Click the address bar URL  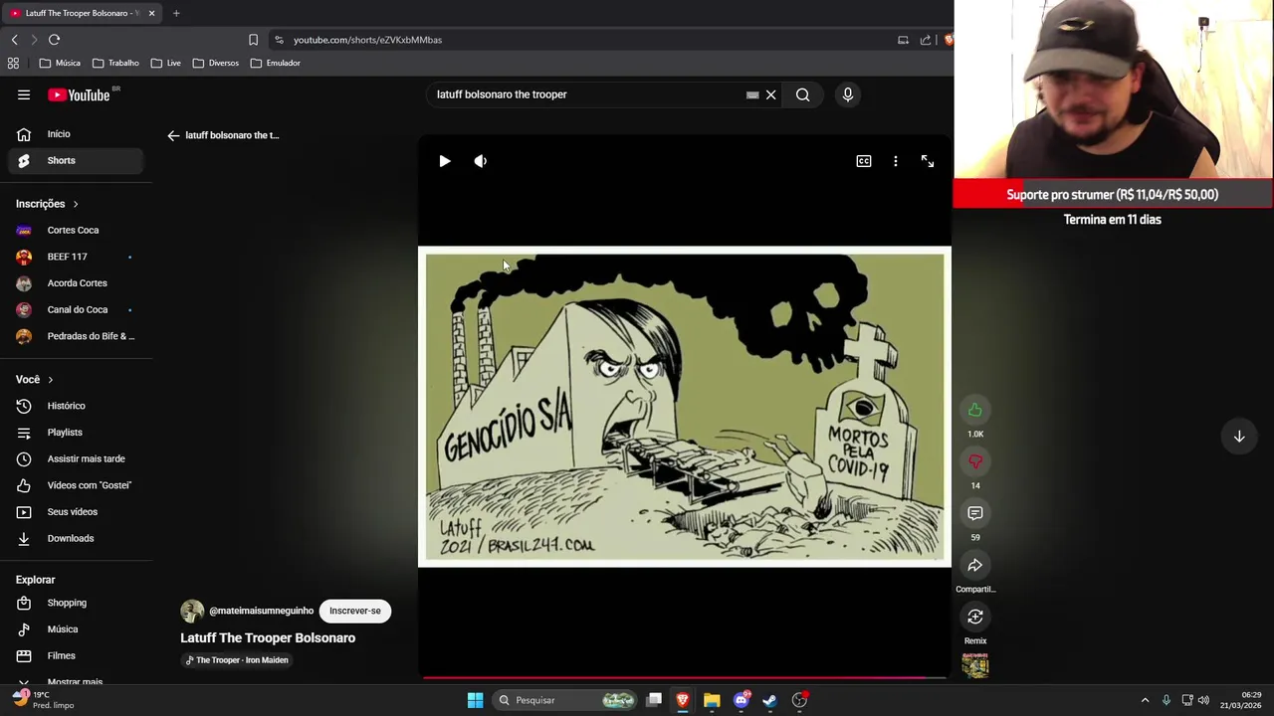click(x=367, y=40)
